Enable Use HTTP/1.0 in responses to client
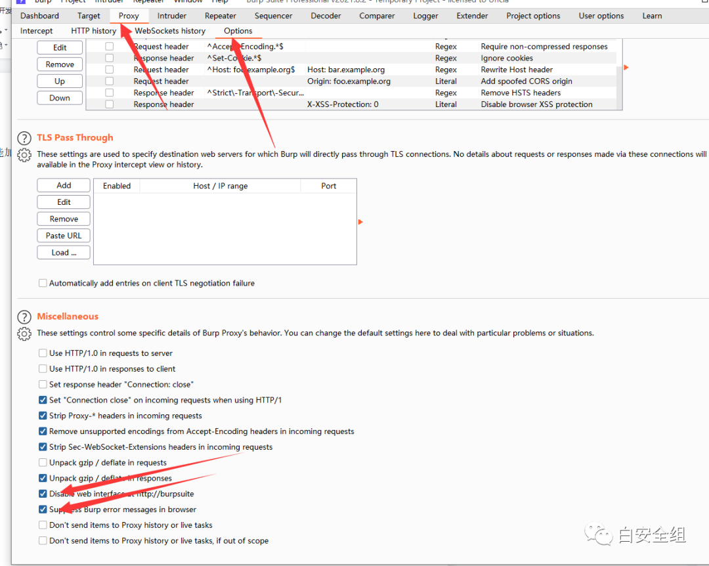This screenshot has width=709, height=566. pyautogui.click(x=43, y=369)
